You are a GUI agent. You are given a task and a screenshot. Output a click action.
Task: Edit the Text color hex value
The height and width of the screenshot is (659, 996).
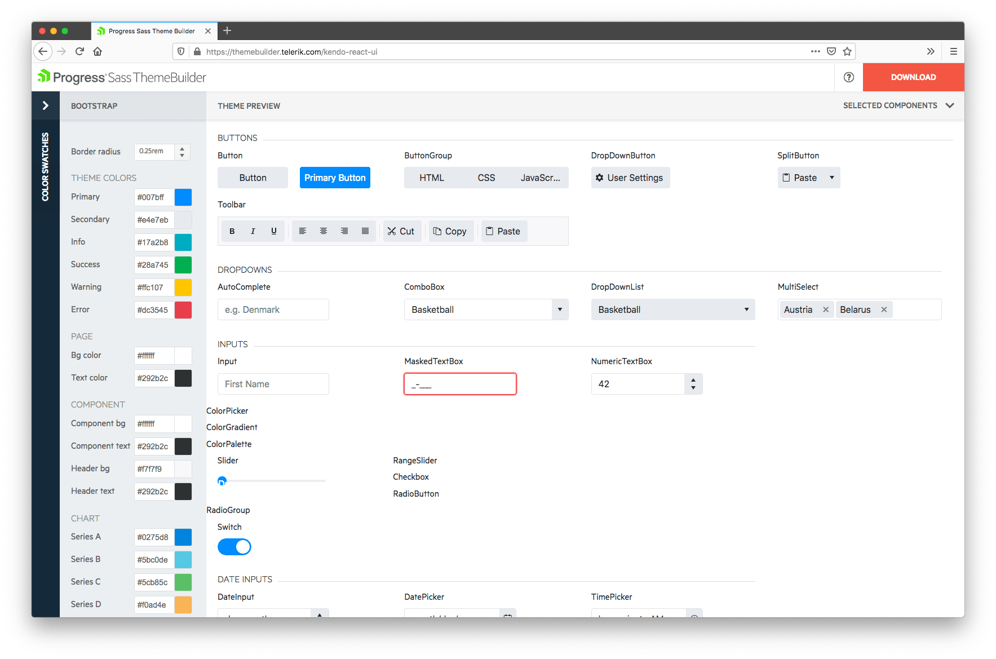(x=154, y=378)
